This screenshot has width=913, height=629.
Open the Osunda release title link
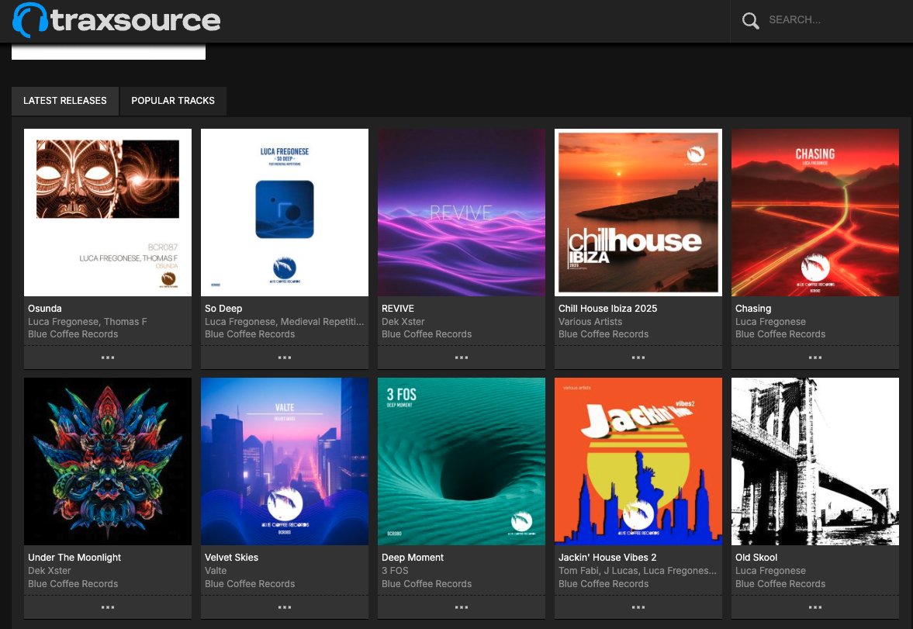point(45,309)
